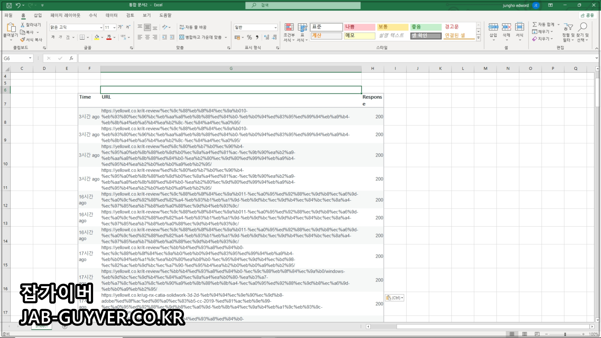Open Paste Options (Ctrl) dropdown
This screenshot has height=338, width=601.
pos(395,298)
